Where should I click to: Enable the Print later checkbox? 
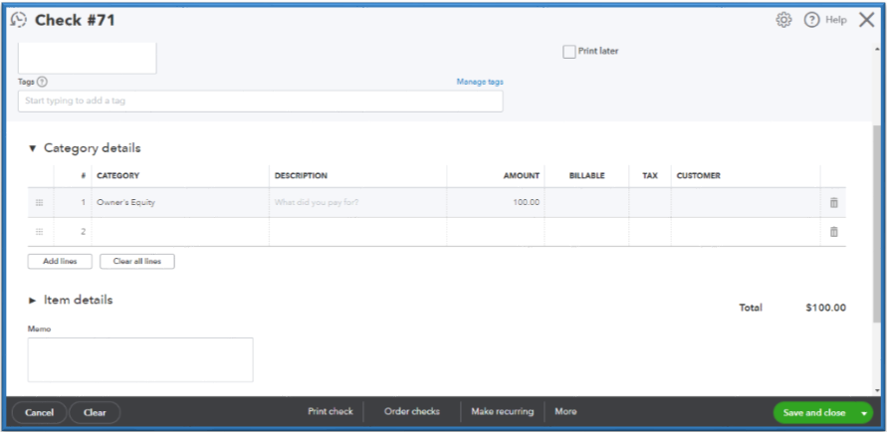[569, 52]
